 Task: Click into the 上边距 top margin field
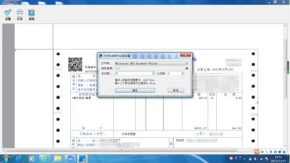coord(174,73)
